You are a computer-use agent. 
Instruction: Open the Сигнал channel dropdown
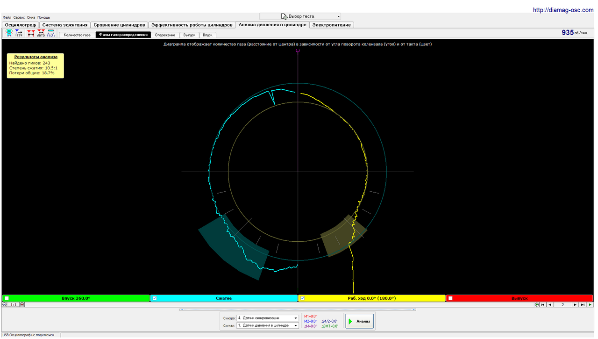coord(267,325)
